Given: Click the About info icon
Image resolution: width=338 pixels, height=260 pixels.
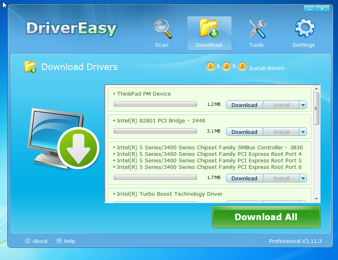Looking at the screenshot, I should pyautogui.click(x=28, y=241).
